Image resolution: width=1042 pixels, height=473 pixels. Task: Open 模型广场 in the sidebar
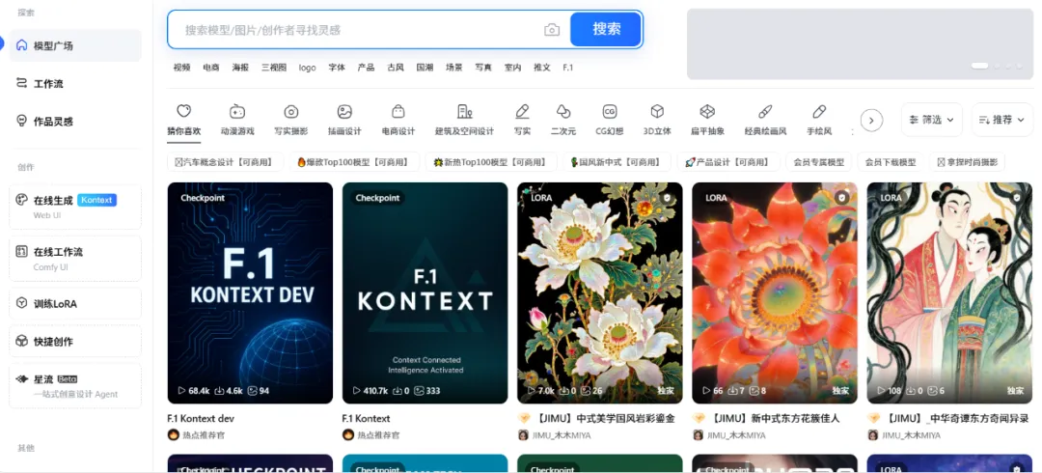75,46
